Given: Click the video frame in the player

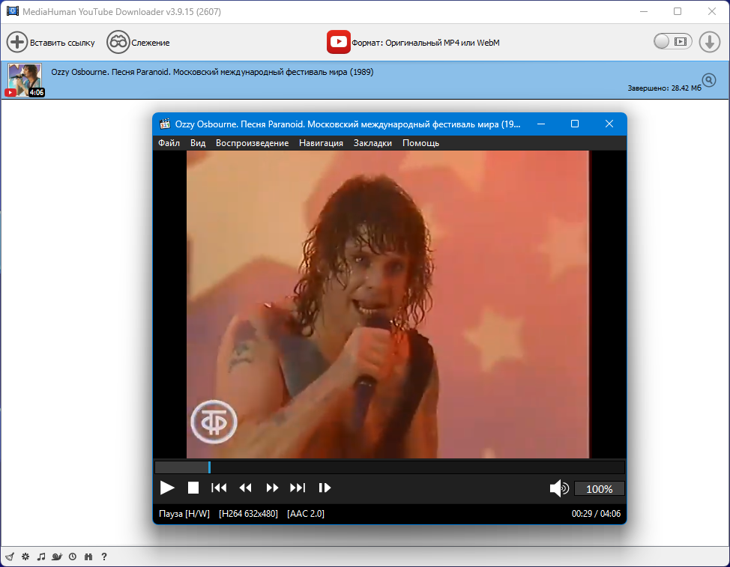Looking at the screenshot, I should pyautogui.click(x=387, y=304).
